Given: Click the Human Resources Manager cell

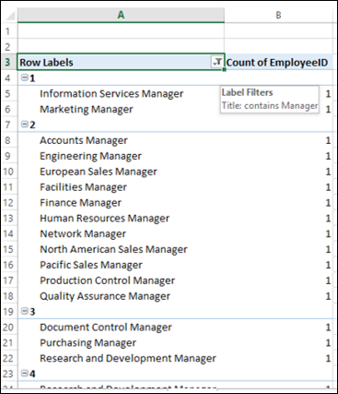Looking at the screenshot, I should point(121,218).
